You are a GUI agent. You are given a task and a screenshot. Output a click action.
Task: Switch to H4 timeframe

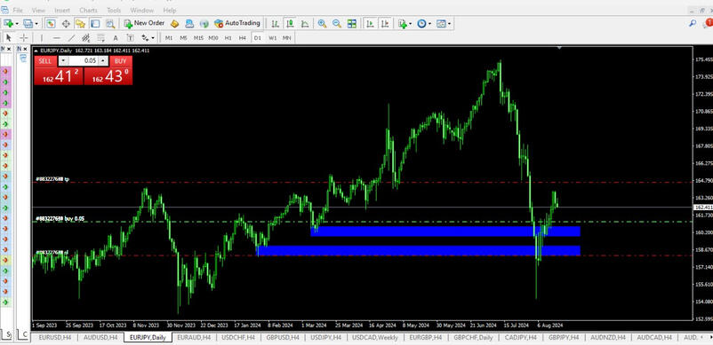(243, 38)
